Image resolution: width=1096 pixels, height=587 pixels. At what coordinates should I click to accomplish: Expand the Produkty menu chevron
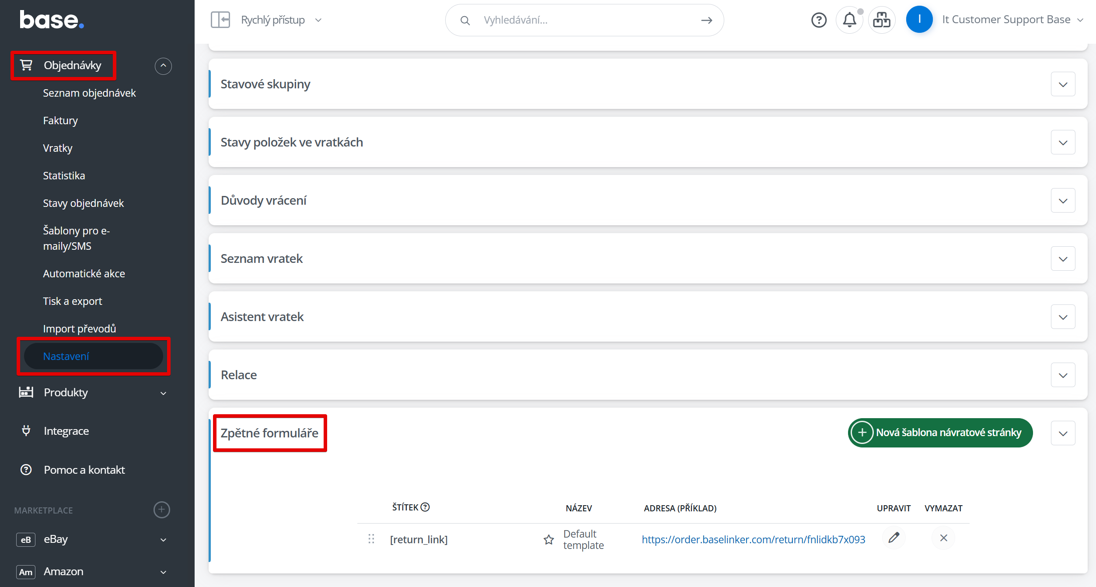point(164,393)
